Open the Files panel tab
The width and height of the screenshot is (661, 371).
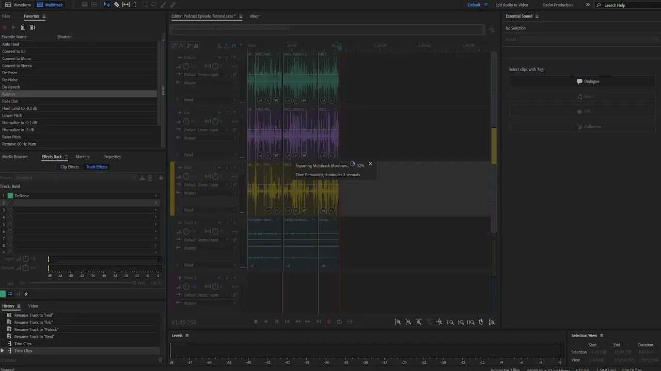[x=6, y=16]
